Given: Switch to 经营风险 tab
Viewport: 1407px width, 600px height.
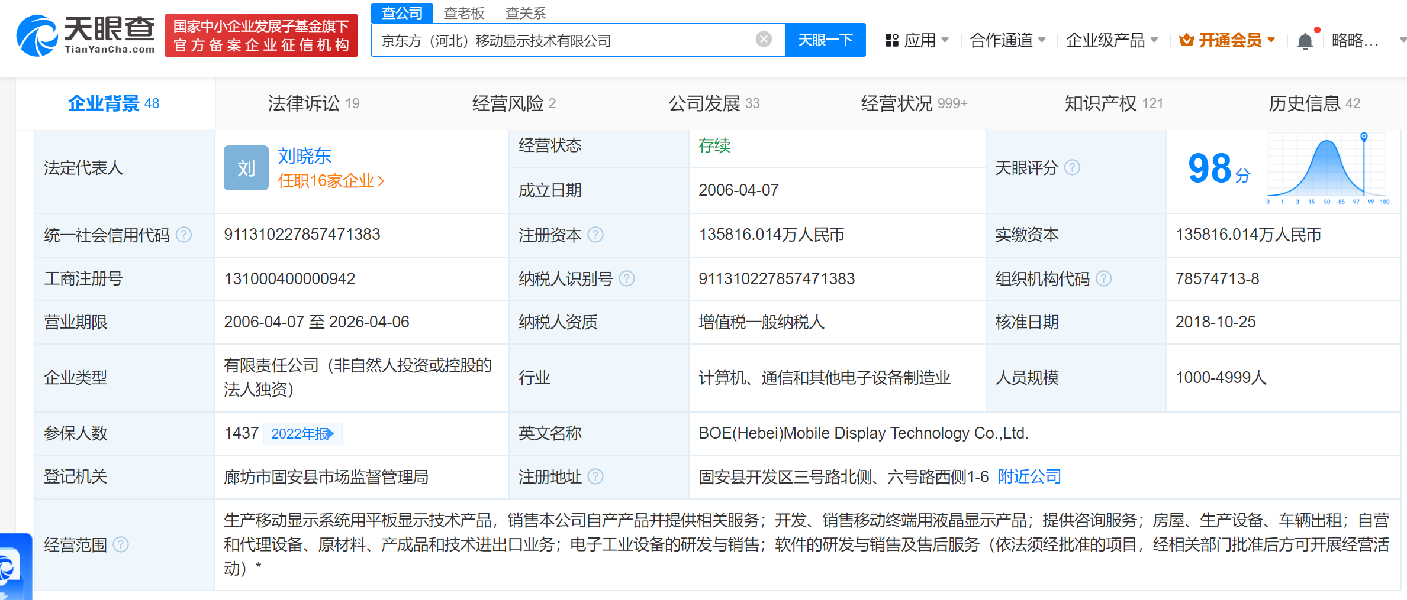Looking at the screenshot, I should pyautogui.click(x=514, y=103).
